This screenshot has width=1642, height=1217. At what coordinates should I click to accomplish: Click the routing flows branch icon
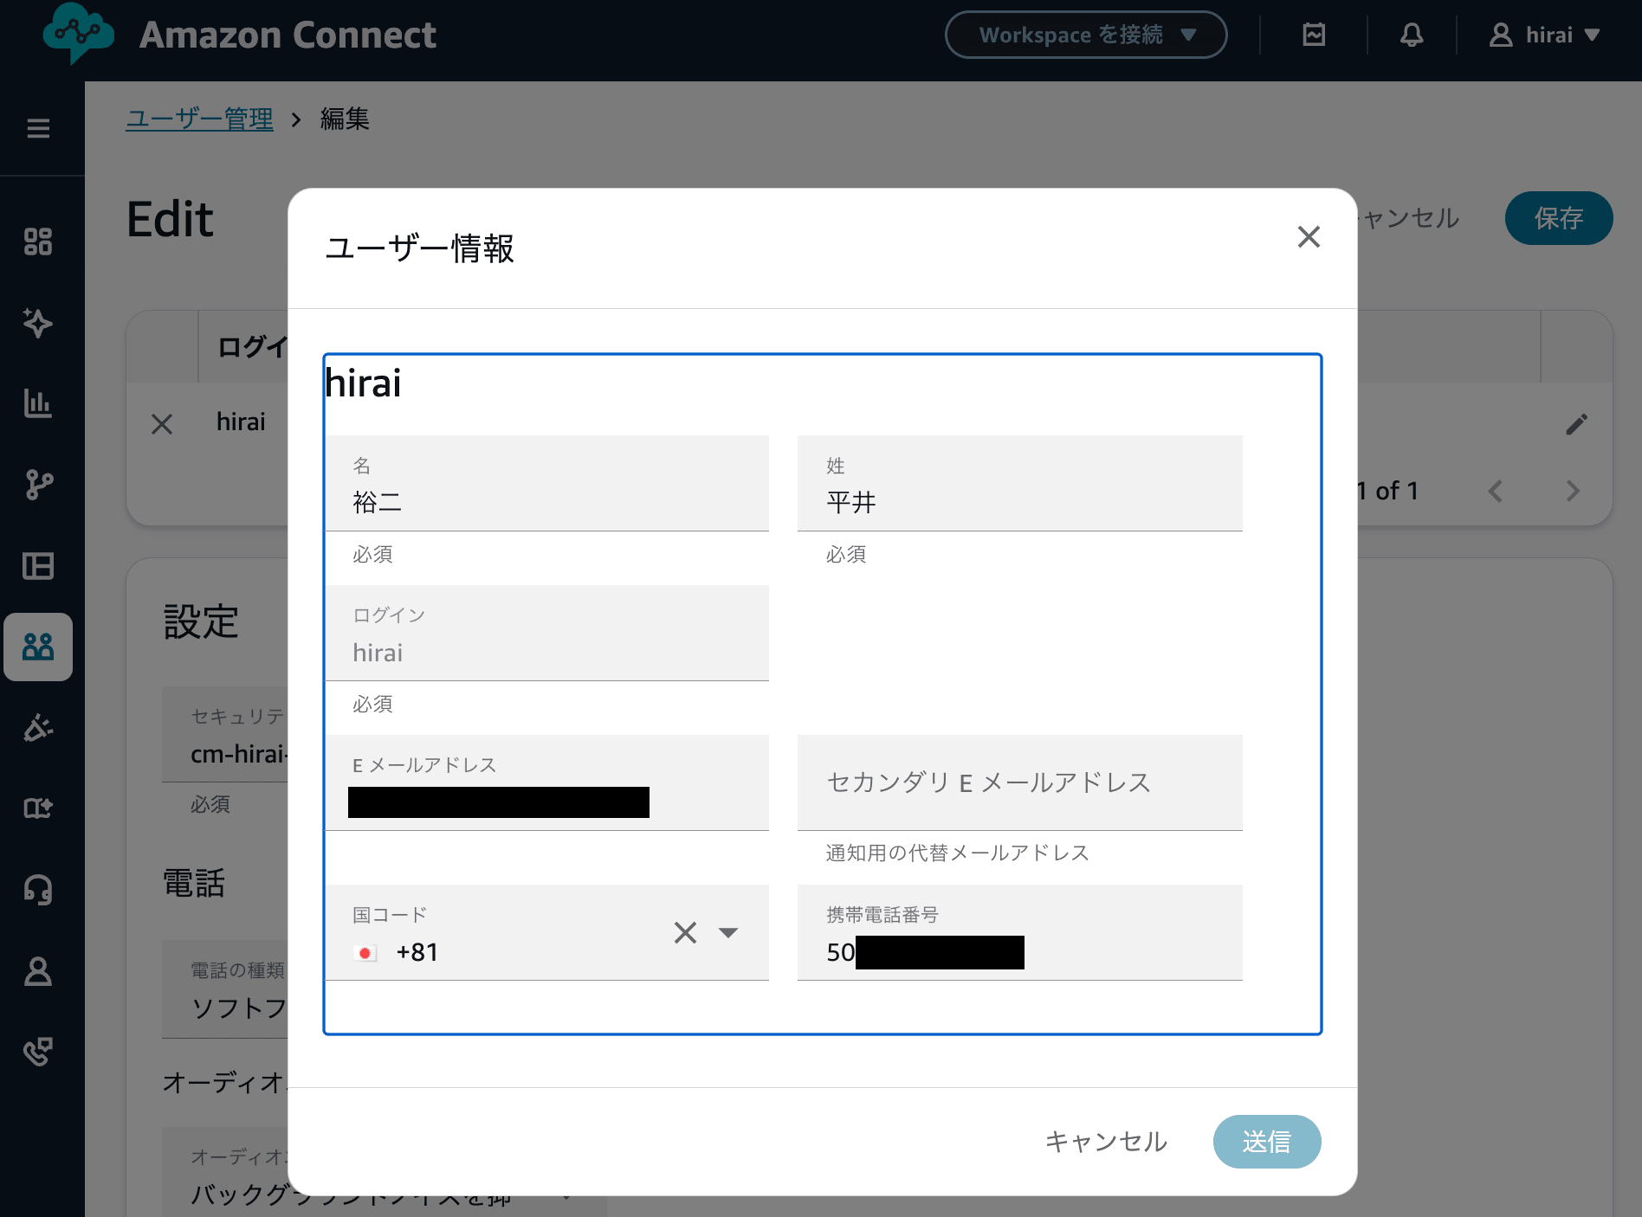tap(39, 485)
